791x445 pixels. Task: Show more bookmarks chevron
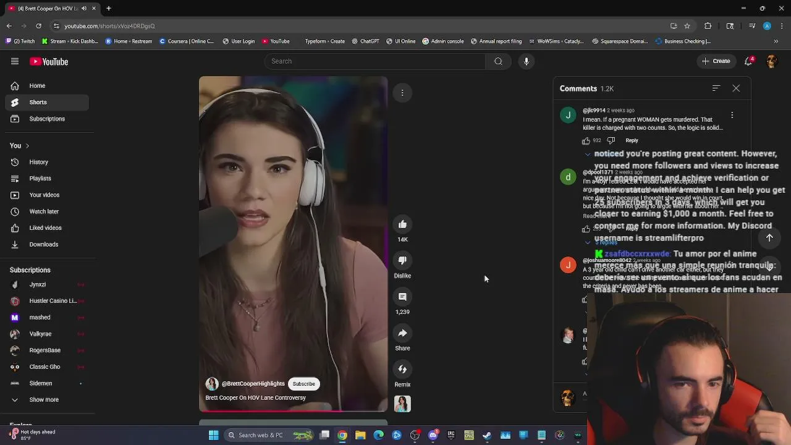(776, 41)
